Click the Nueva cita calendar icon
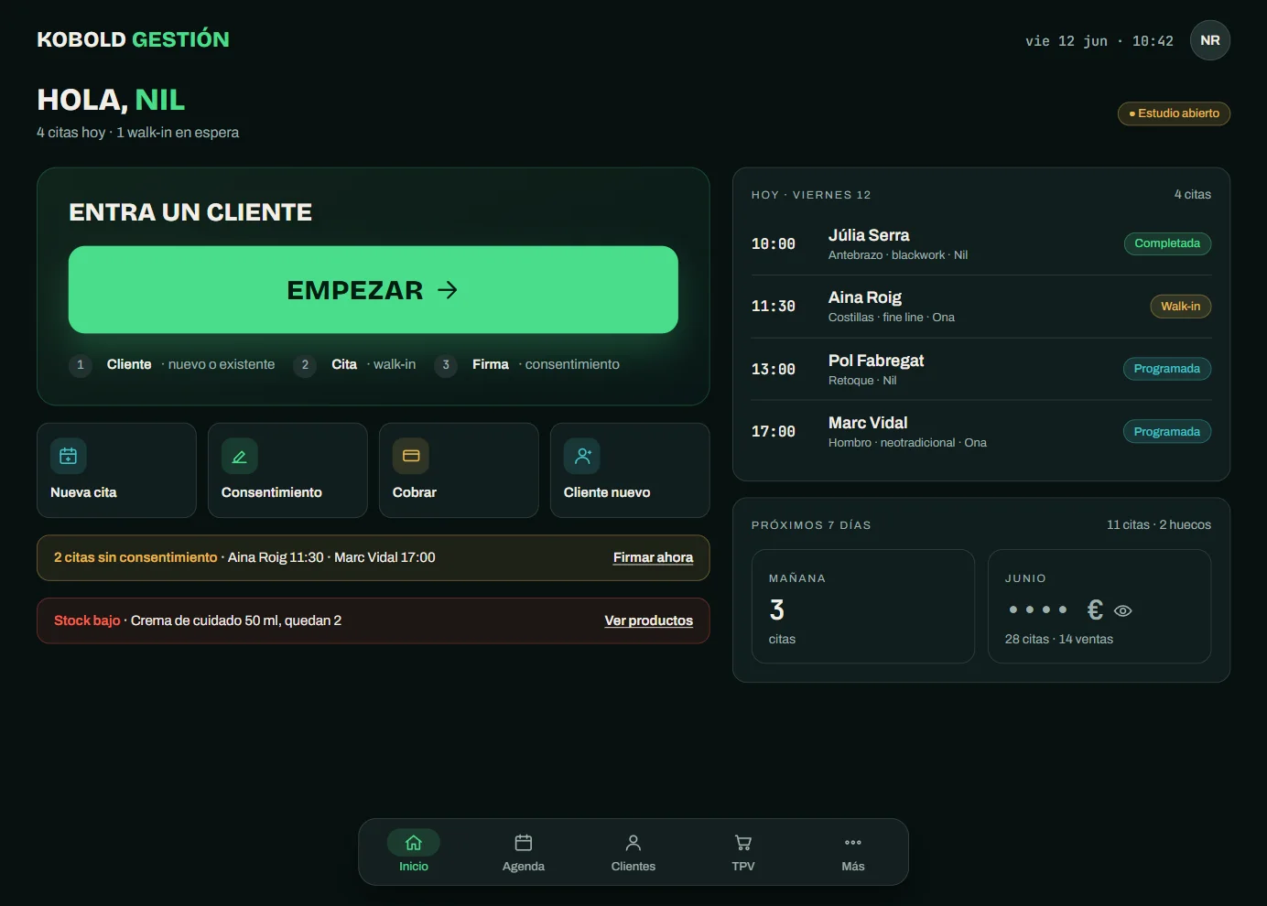 point(69,456)
